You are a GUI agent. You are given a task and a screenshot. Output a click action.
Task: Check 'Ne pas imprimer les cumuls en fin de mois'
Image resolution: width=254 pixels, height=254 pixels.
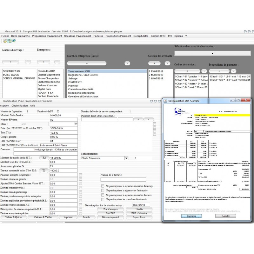[103, 199]
